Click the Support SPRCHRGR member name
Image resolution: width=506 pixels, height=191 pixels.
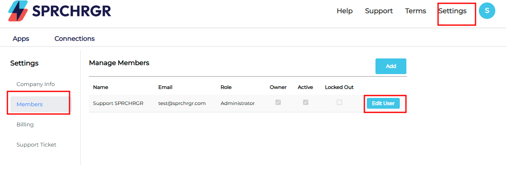pos(118,103)
